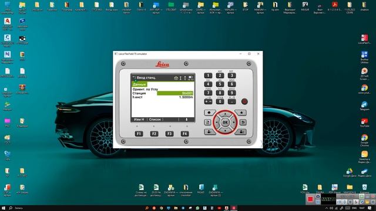Click the page key left of navigation ring
This screenshot has height=211, width=376.
tap(207, 122)
